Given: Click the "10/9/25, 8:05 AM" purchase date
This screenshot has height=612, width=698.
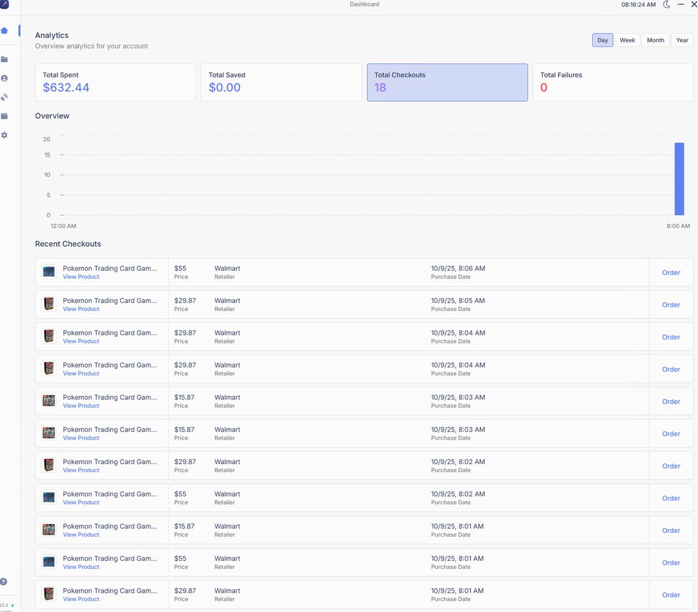Looking at the screenshot, I should [x=458, y=300].
